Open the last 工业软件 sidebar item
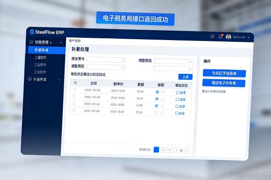 pos(40,72)
